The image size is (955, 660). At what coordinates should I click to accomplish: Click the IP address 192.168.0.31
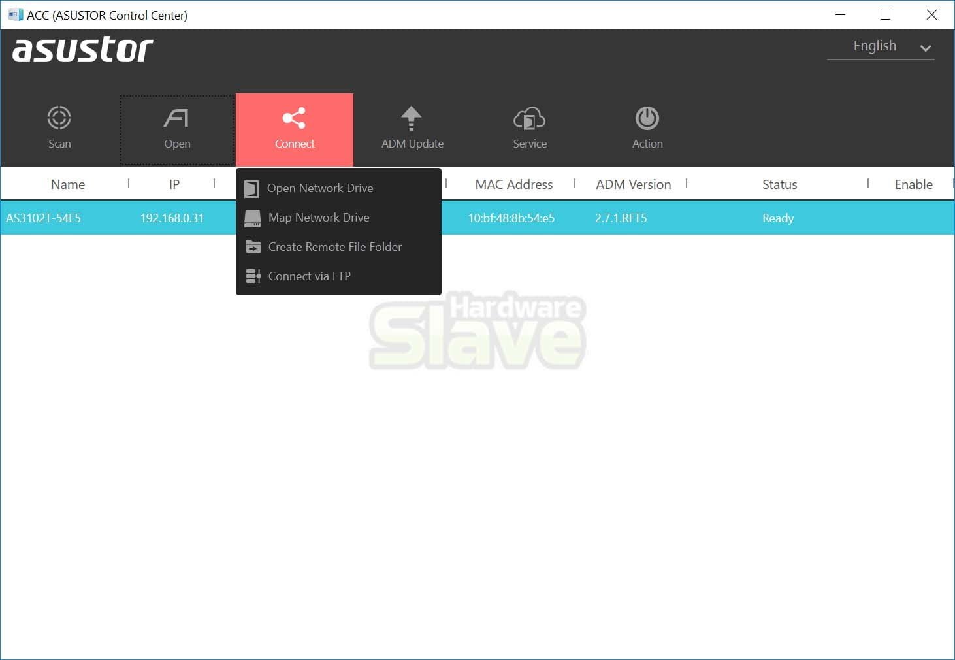[172, 218]
